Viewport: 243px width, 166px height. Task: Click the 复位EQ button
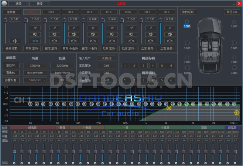(11, 65)
